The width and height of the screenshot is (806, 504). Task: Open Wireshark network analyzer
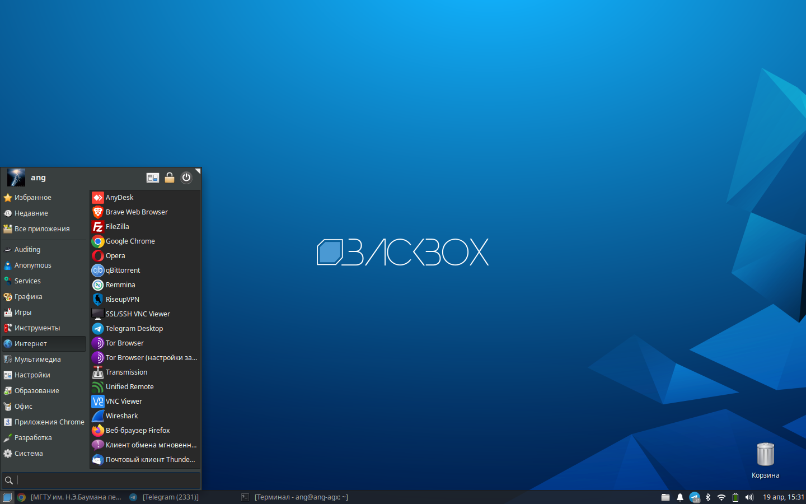click(x=145, y=416)
